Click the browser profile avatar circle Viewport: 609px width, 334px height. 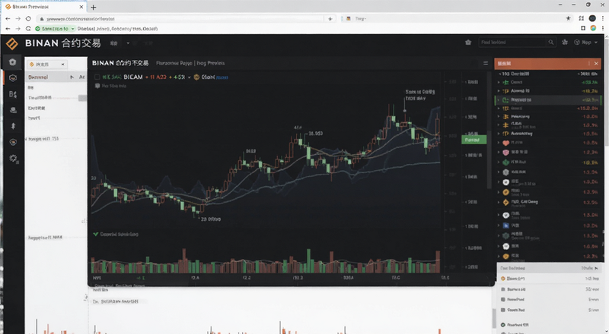[x=592, y=18]
